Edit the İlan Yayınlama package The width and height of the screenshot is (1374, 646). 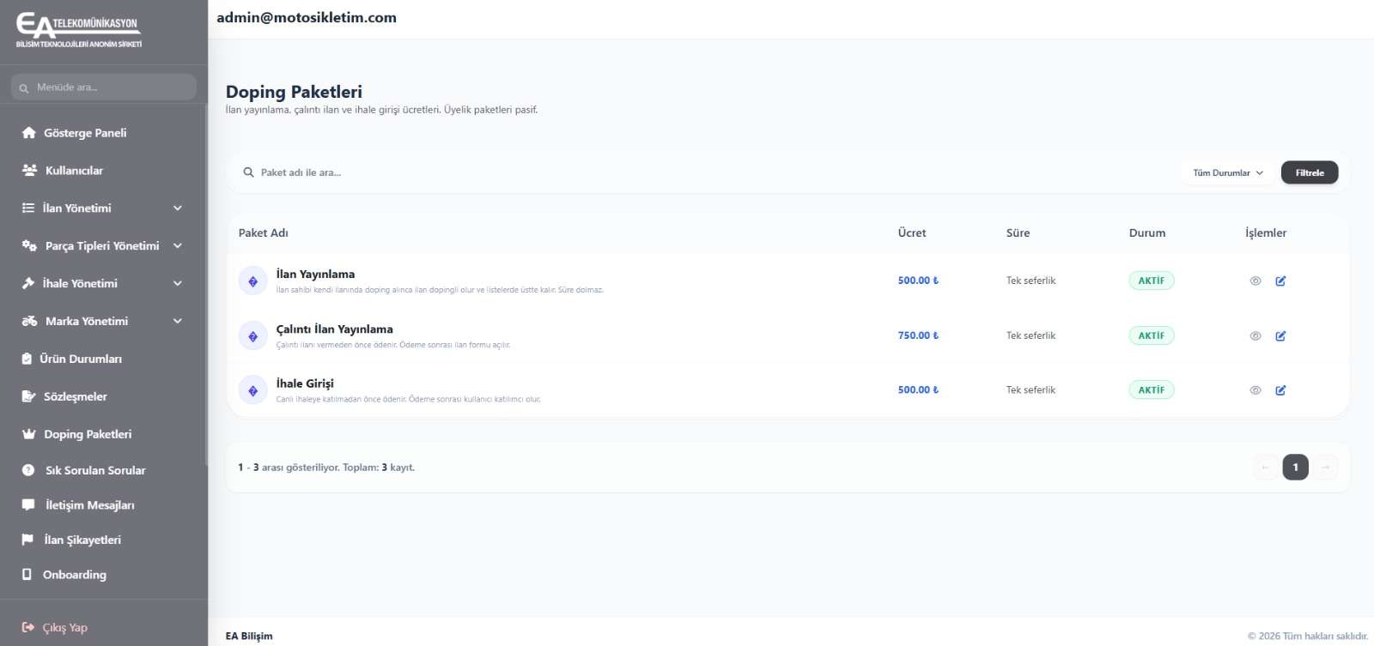tap(1280, 281)
